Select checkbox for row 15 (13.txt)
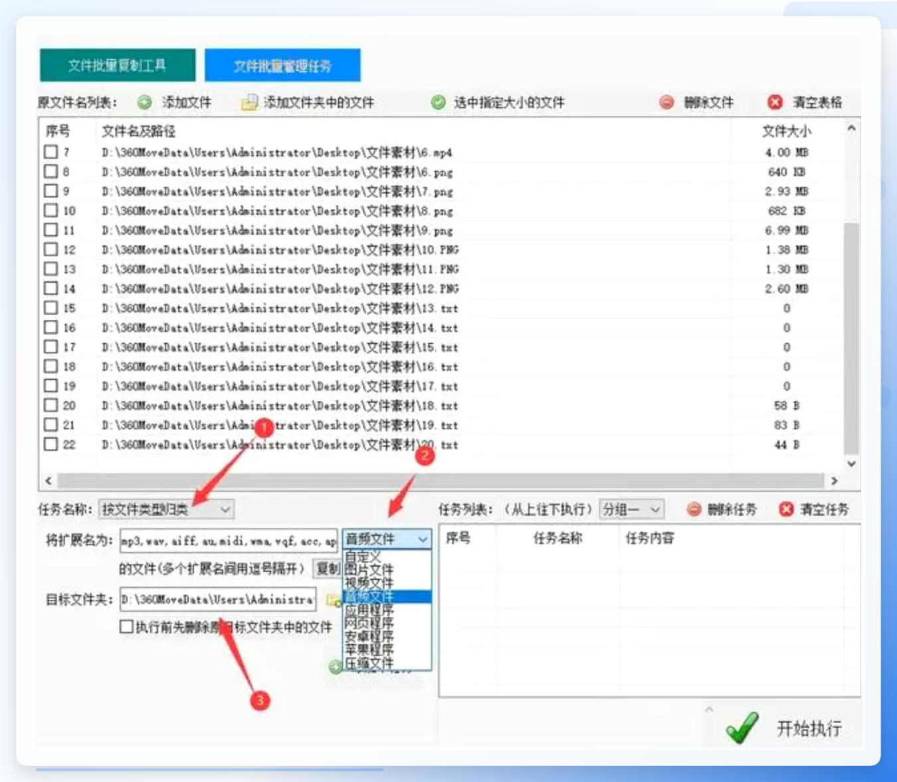Image resolution: width=897 pixels, height=782 pixels. coord(50,308)
